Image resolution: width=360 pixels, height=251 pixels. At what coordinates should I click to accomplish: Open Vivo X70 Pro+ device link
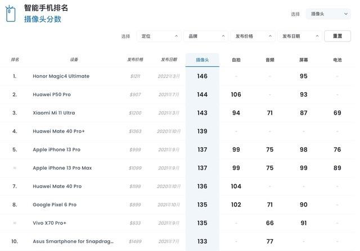click(49, 223)
